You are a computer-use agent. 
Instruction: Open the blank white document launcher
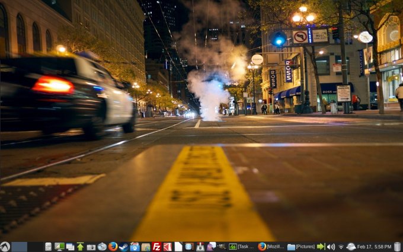click(x=178, y=247)
